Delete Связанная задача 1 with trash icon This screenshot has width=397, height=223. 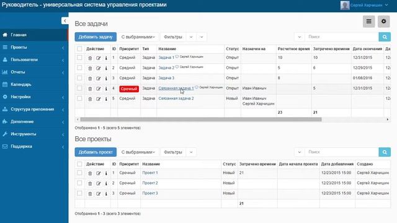click(x=90, y=89)
